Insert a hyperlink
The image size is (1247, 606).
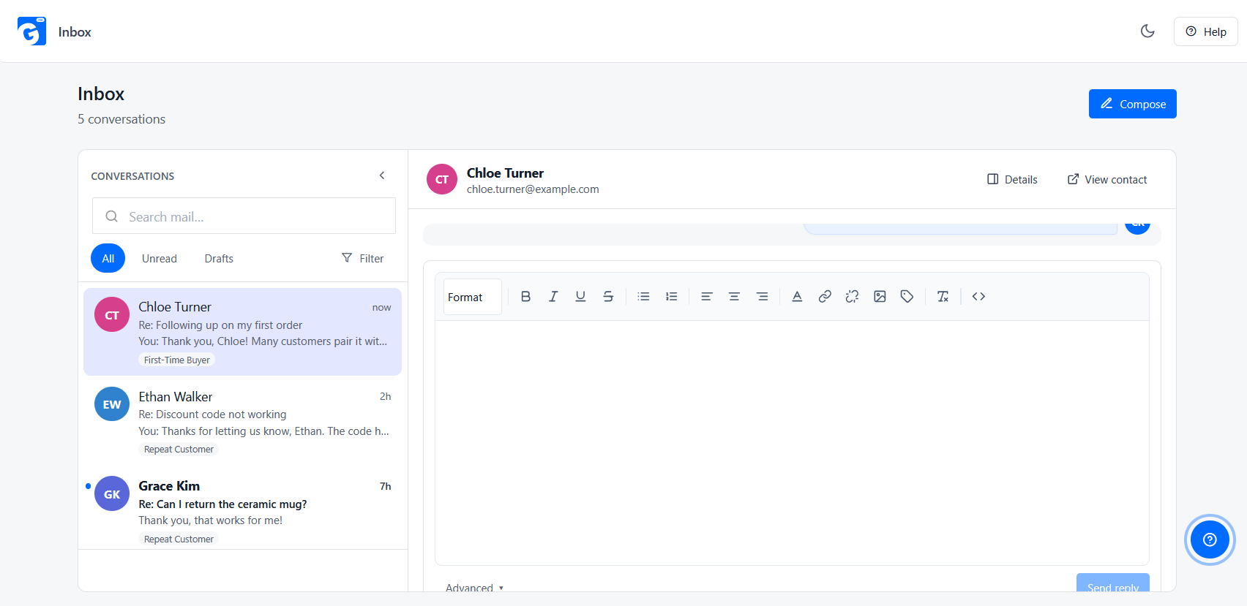tap(825, 296)
